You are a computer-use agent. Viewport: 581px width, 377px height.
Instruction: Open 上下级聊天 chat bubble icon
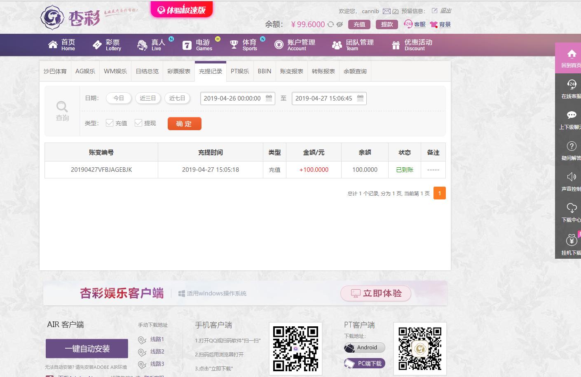coord(571,115)
